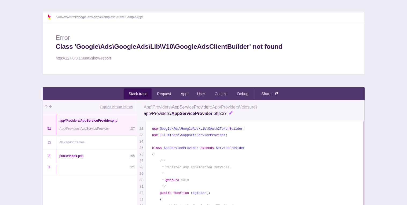Image resolution: width=407 pixels, height=205 pixels.
Task: Click line number 32 in the code view
Action: pos(141,193)
